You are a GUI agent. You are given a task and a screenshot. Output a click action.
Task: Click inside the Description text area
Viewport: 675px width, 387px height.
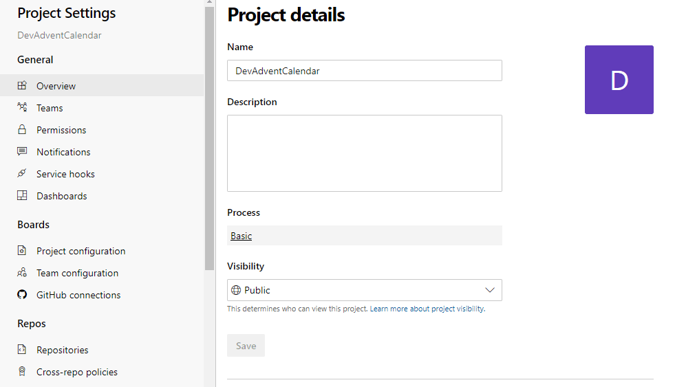364,153
